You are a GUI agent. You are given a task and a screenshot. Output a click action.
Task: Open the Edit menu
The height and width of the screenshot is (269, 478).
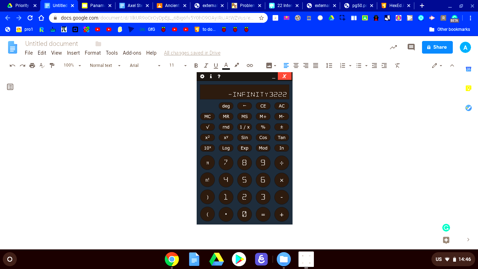[x=42, y=53]
